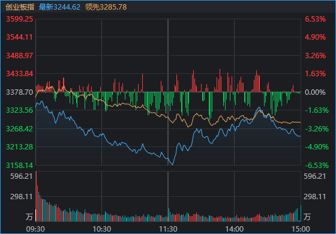The width and height of the screenshot is (336, 234).
Task: Click the green -4.90% percentage label
Action: [x=317, y=147]
